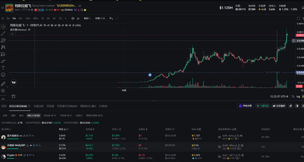Open the indicators fx menu
The image size is (304, 162).
78,19
